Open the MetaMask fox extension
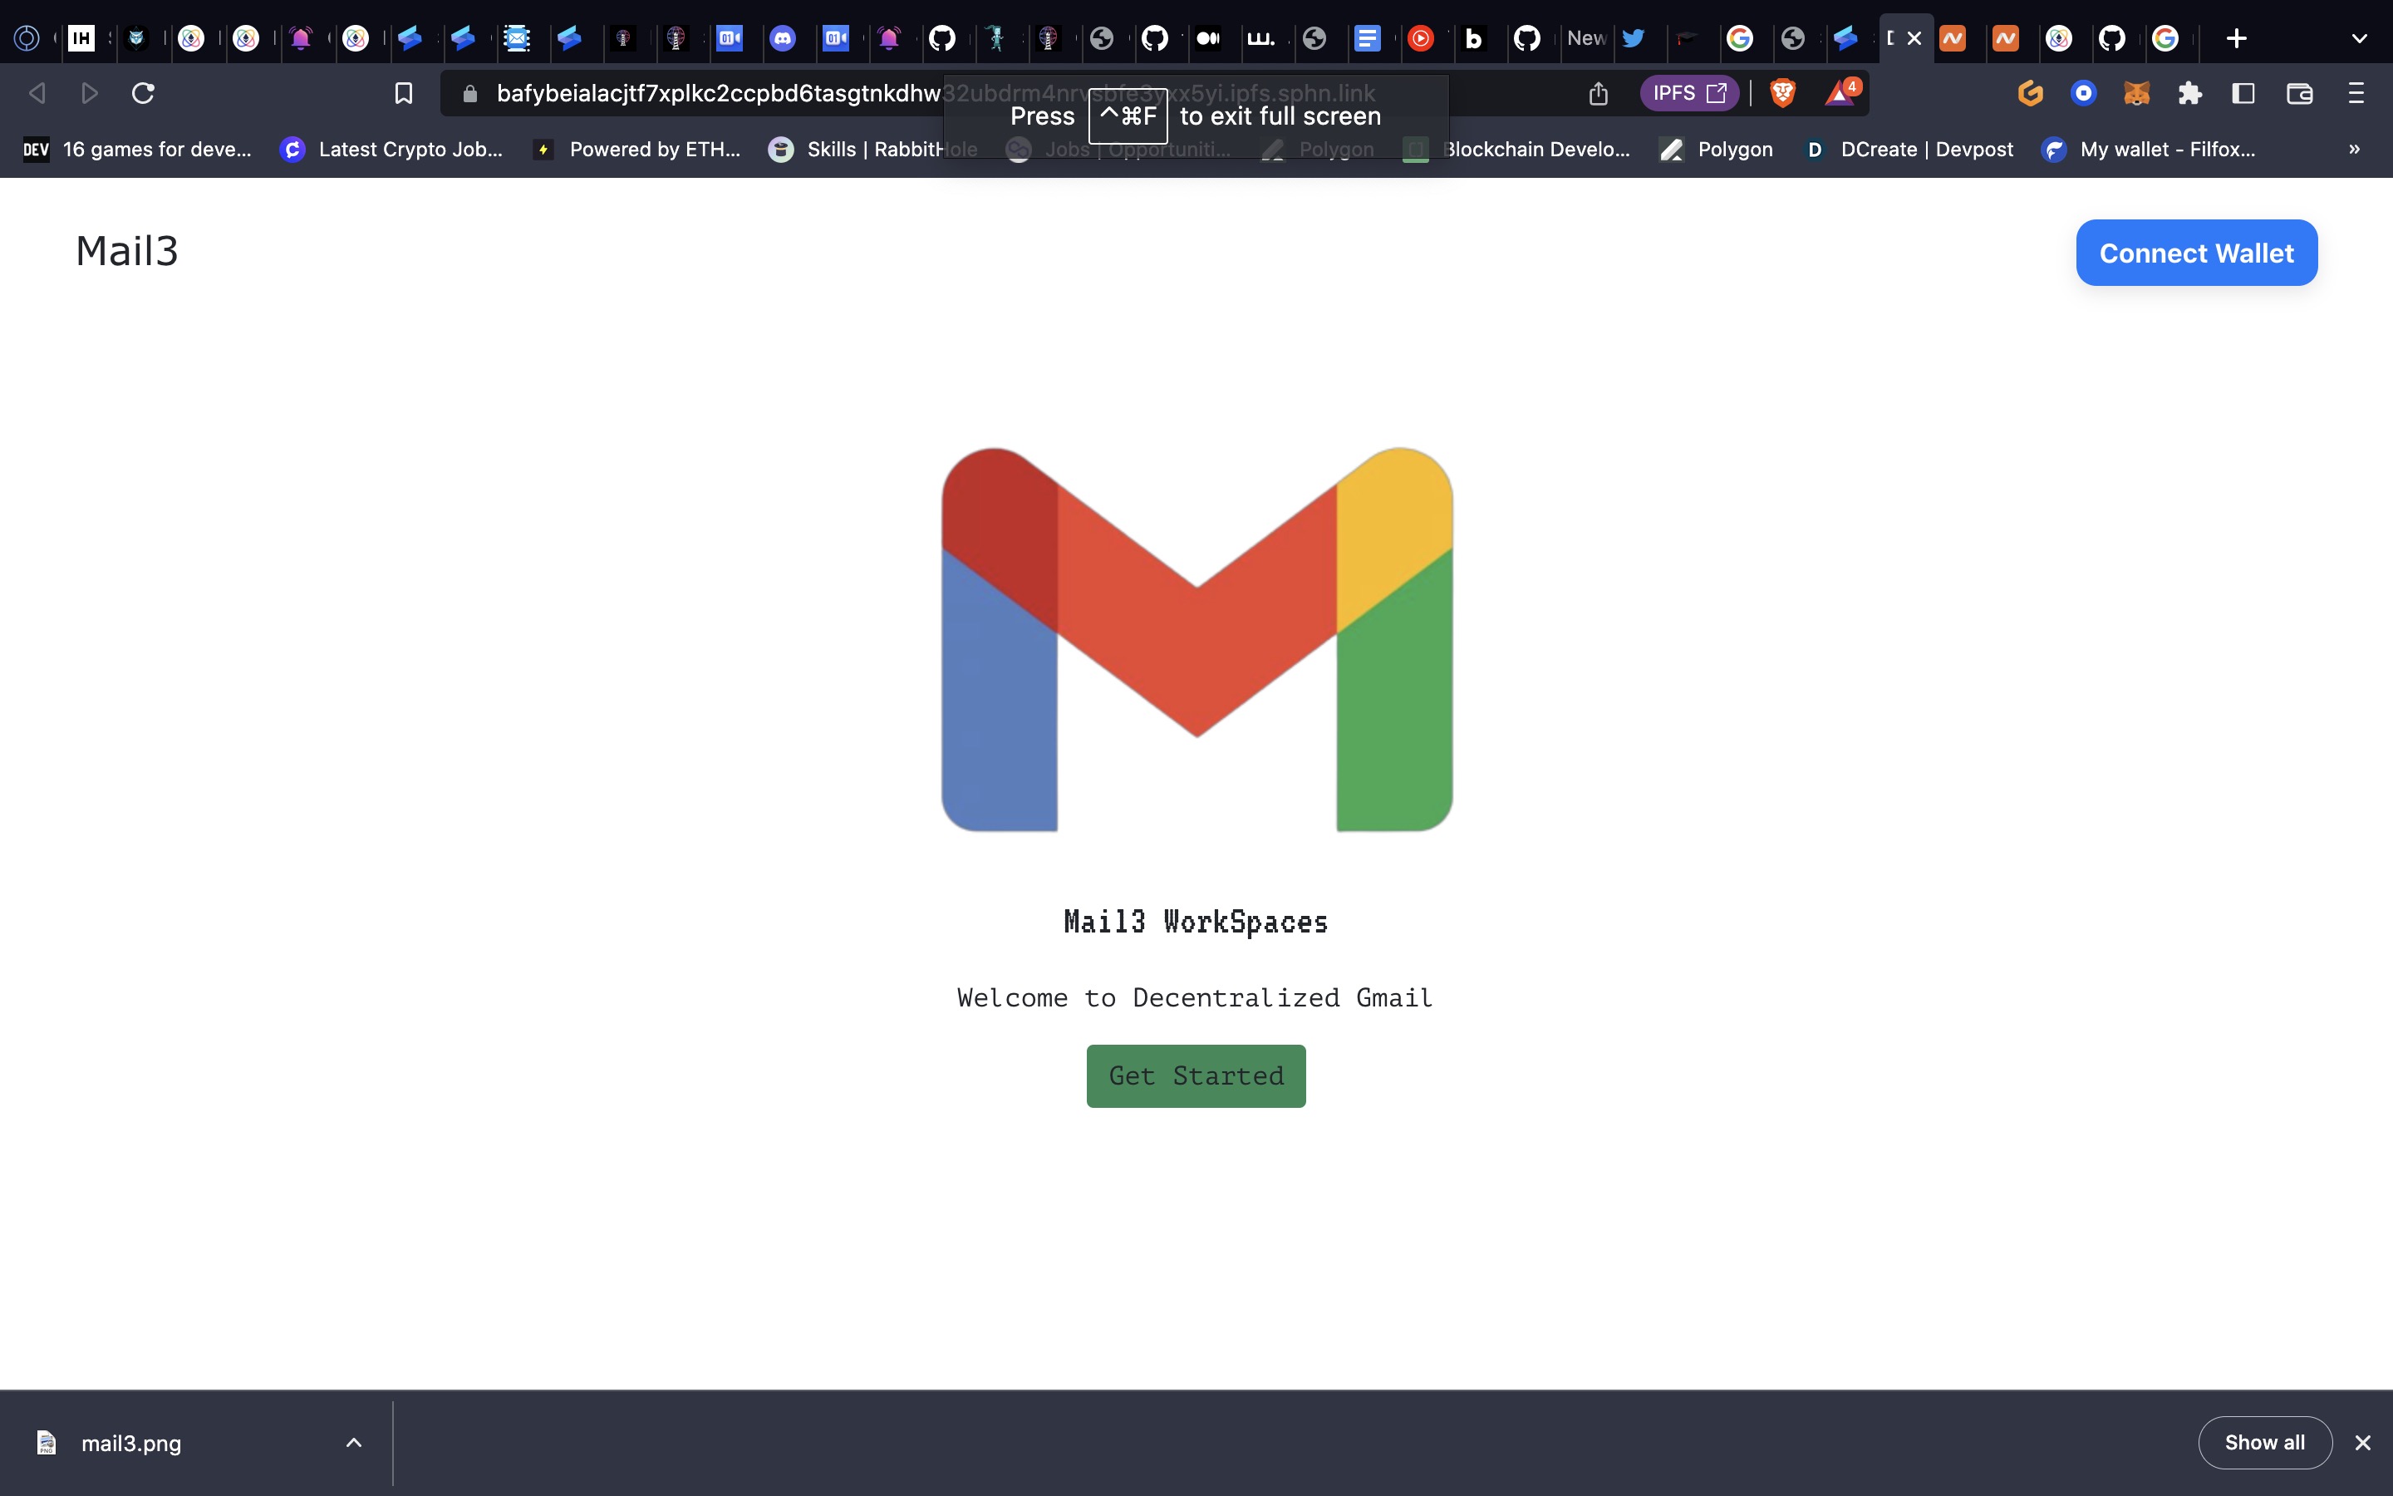 click(2137, 93)
